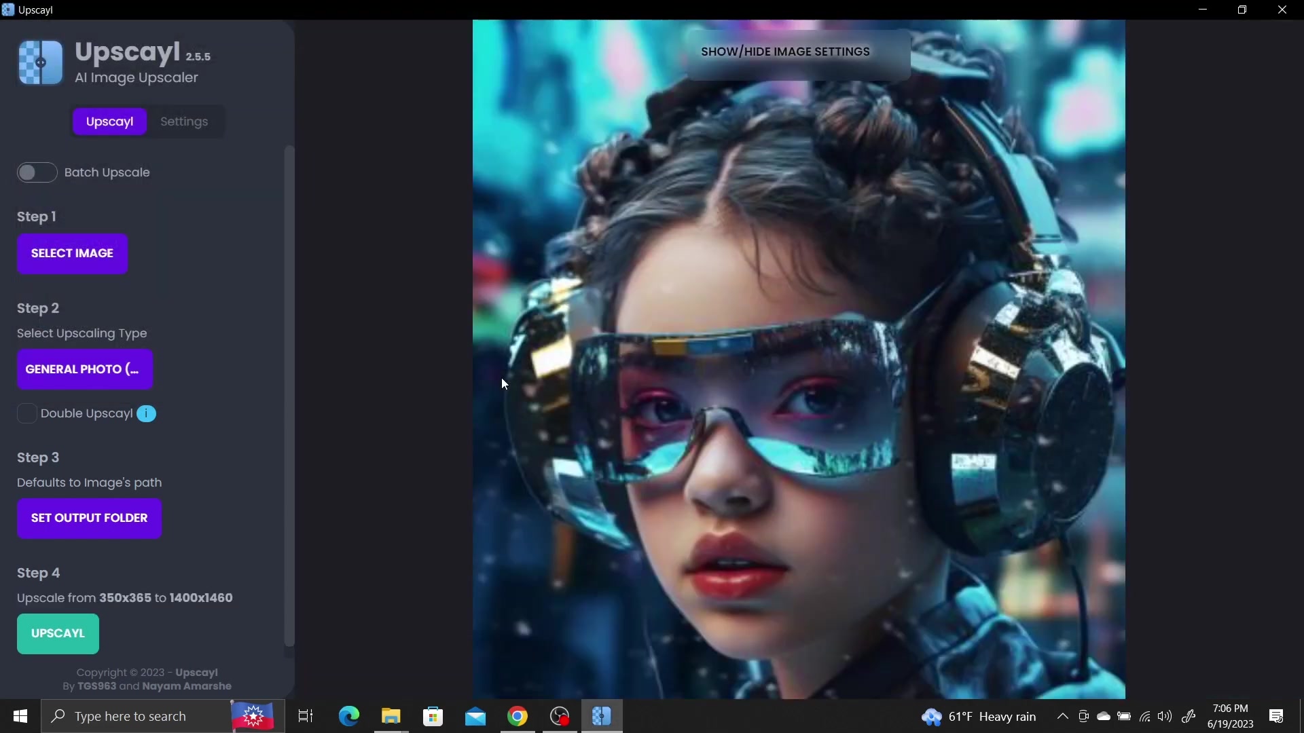Click the Upscayl icon on the taskbar

click(x=601, y=716)
